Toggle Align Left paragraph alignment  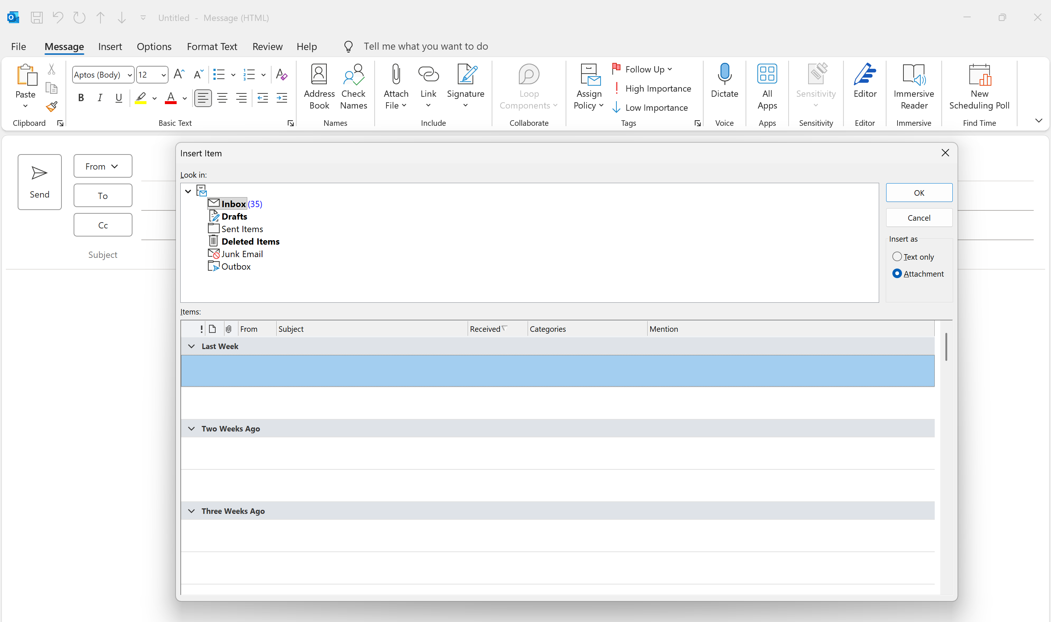click(203, 98)
